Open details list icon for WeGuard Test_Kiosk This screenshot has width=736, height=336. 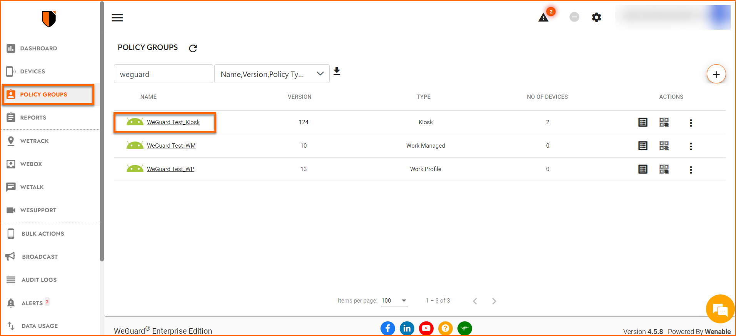(x=643, y=123)
